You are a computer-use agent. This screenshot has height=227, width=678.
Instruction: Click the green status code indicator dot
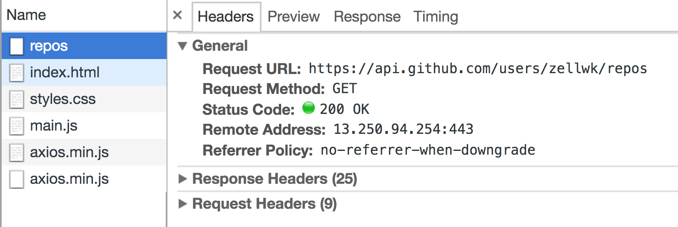309,108
